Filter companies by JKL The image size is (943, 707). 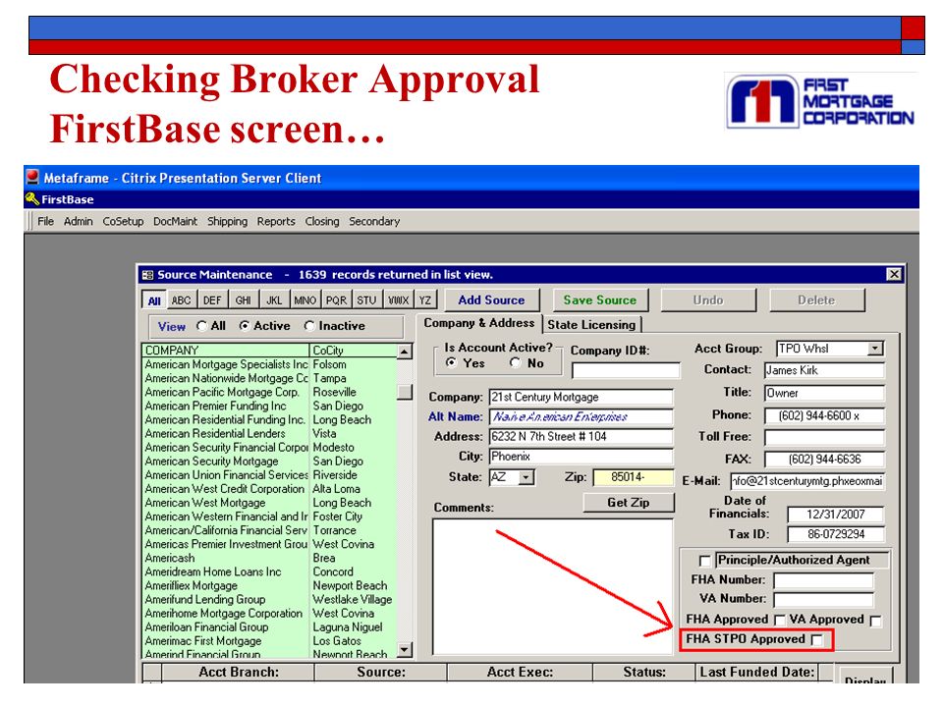point(274,300)
